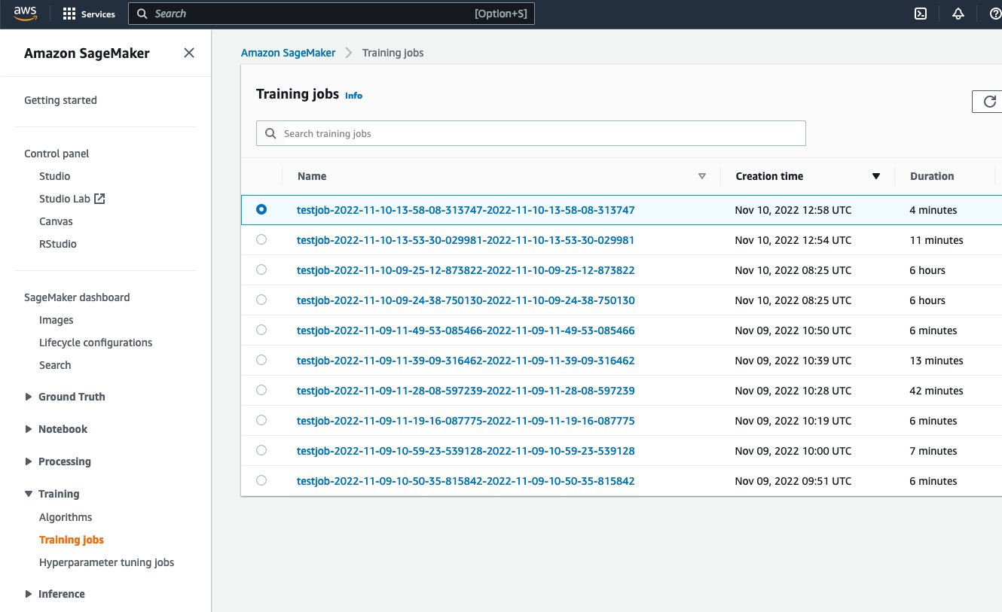Select radio for testjob-2022-11-10-09-24-38-750130
1002x612 pixels.
[x=261, y=300]
